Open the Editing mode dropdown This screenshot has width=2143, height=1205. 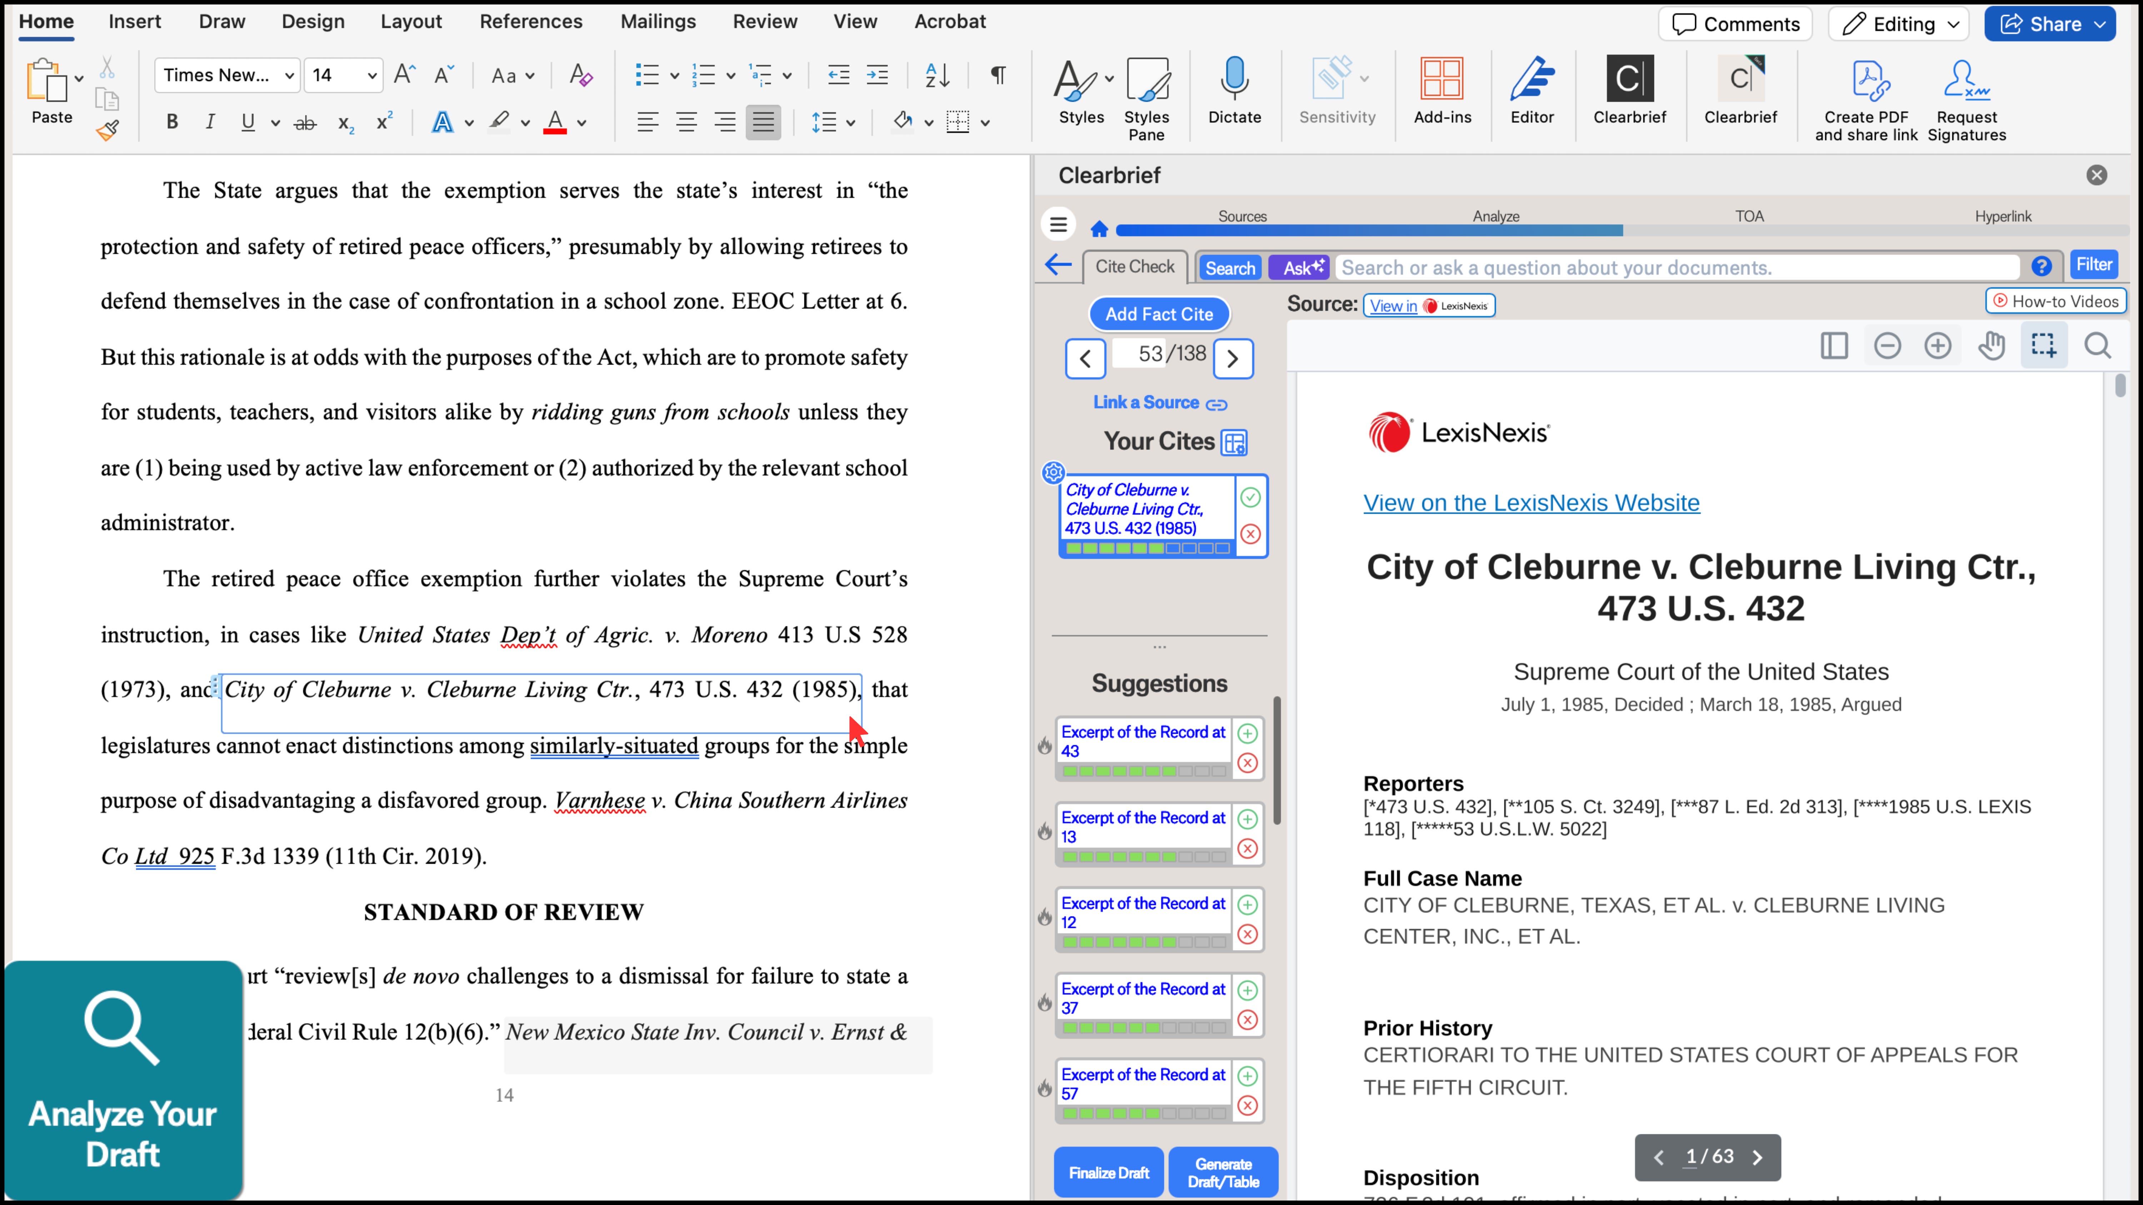(1898, 24)
